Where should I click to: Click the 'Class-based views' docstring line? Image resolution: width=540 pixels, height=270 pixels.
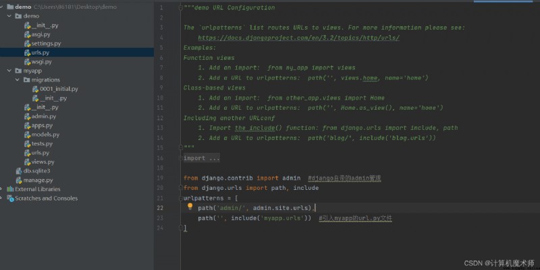click(214, 88)
